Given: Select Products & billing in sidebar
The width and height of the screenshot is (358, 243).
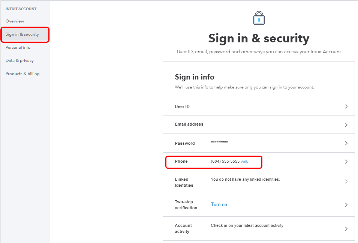Looking at the screenshot, I should [x=22, y=73].
